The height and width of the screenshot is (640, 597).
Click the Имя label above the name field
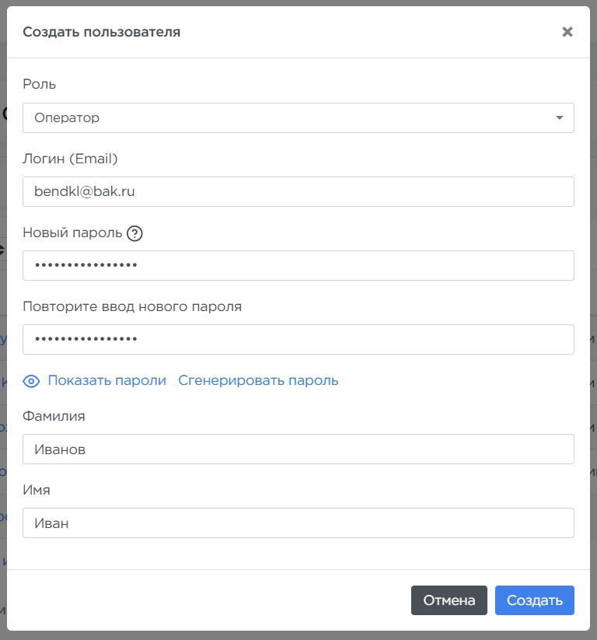click(x=37, y=490)
